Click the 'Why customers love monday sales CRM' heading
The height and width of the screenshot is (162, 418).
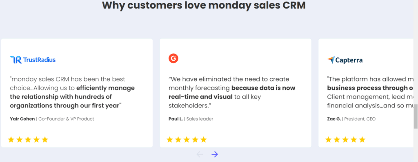(x=204, y=5)
